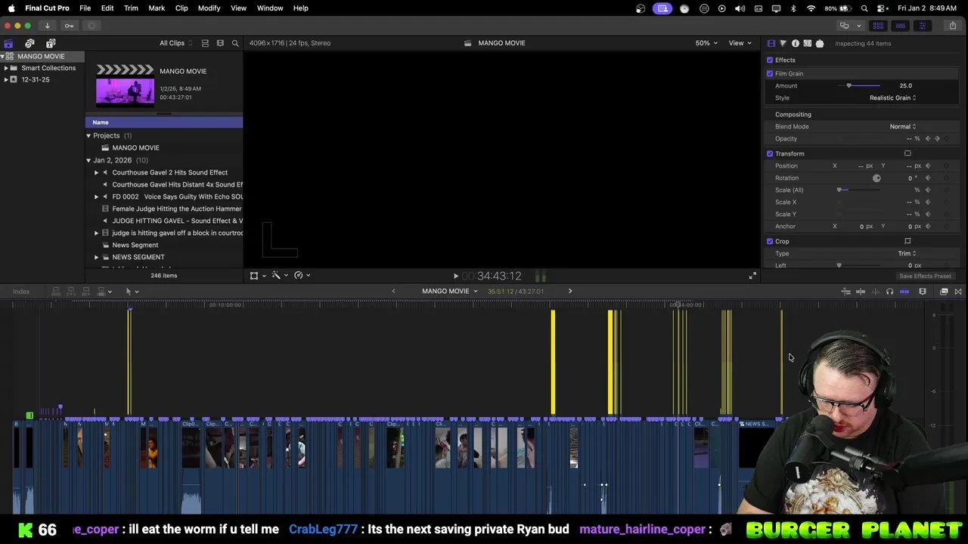Image resolution: width=968 pixels, height=544 pixels.
Task: Expand the Smart Collections folder
Action: click(6, 68)
